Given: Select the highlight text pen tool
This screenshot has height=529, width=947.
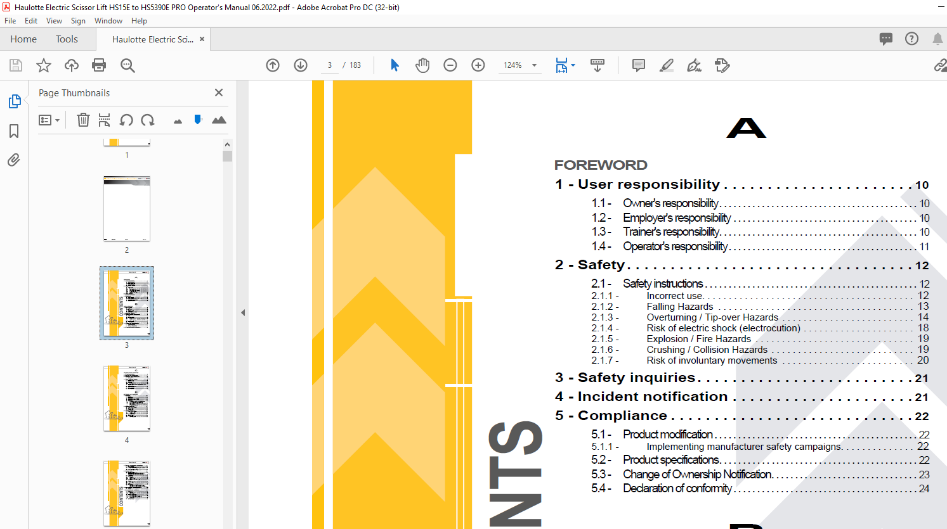Looking at the screenshot, I should coord(667,65).
